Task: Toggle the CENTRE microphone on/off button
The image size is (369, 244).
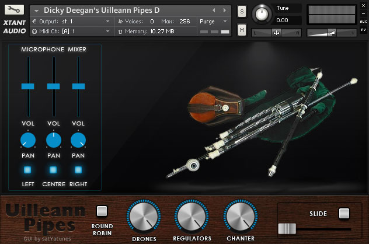Action: click(53, 170)
